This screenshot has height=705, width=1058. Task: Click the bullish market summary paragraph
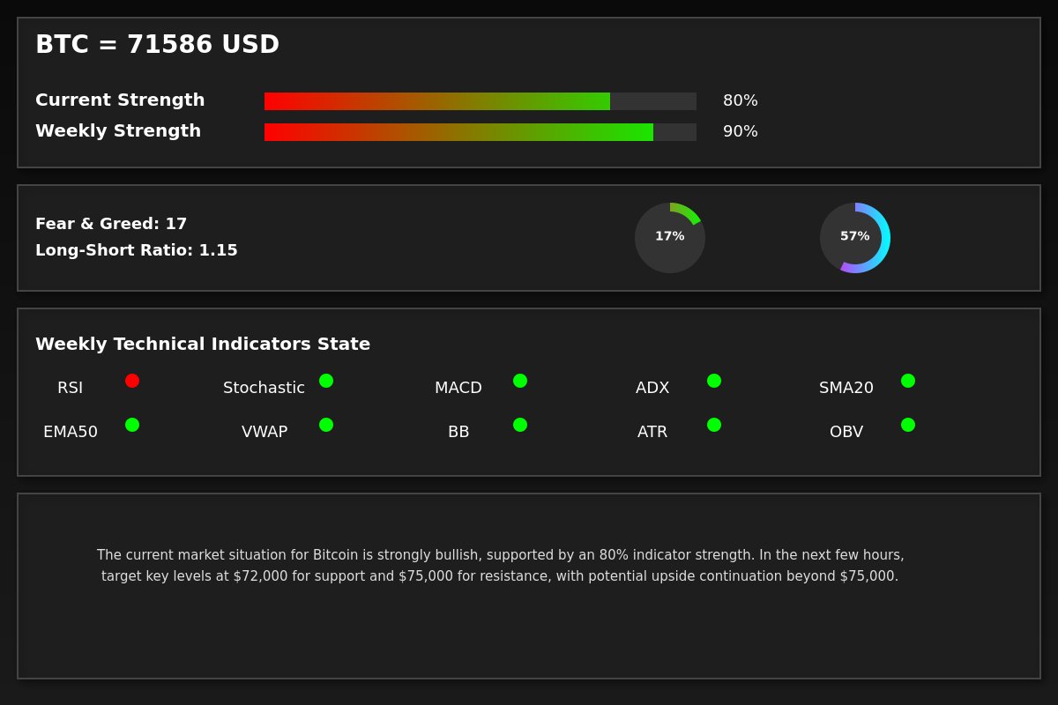500,566
